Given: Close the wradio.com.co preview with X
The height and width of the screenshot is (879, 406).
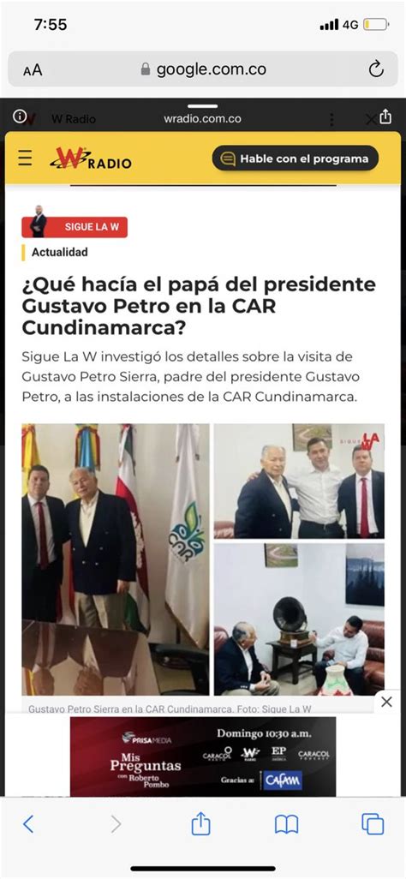Looking at the screenshot, I should click(371, 119).
